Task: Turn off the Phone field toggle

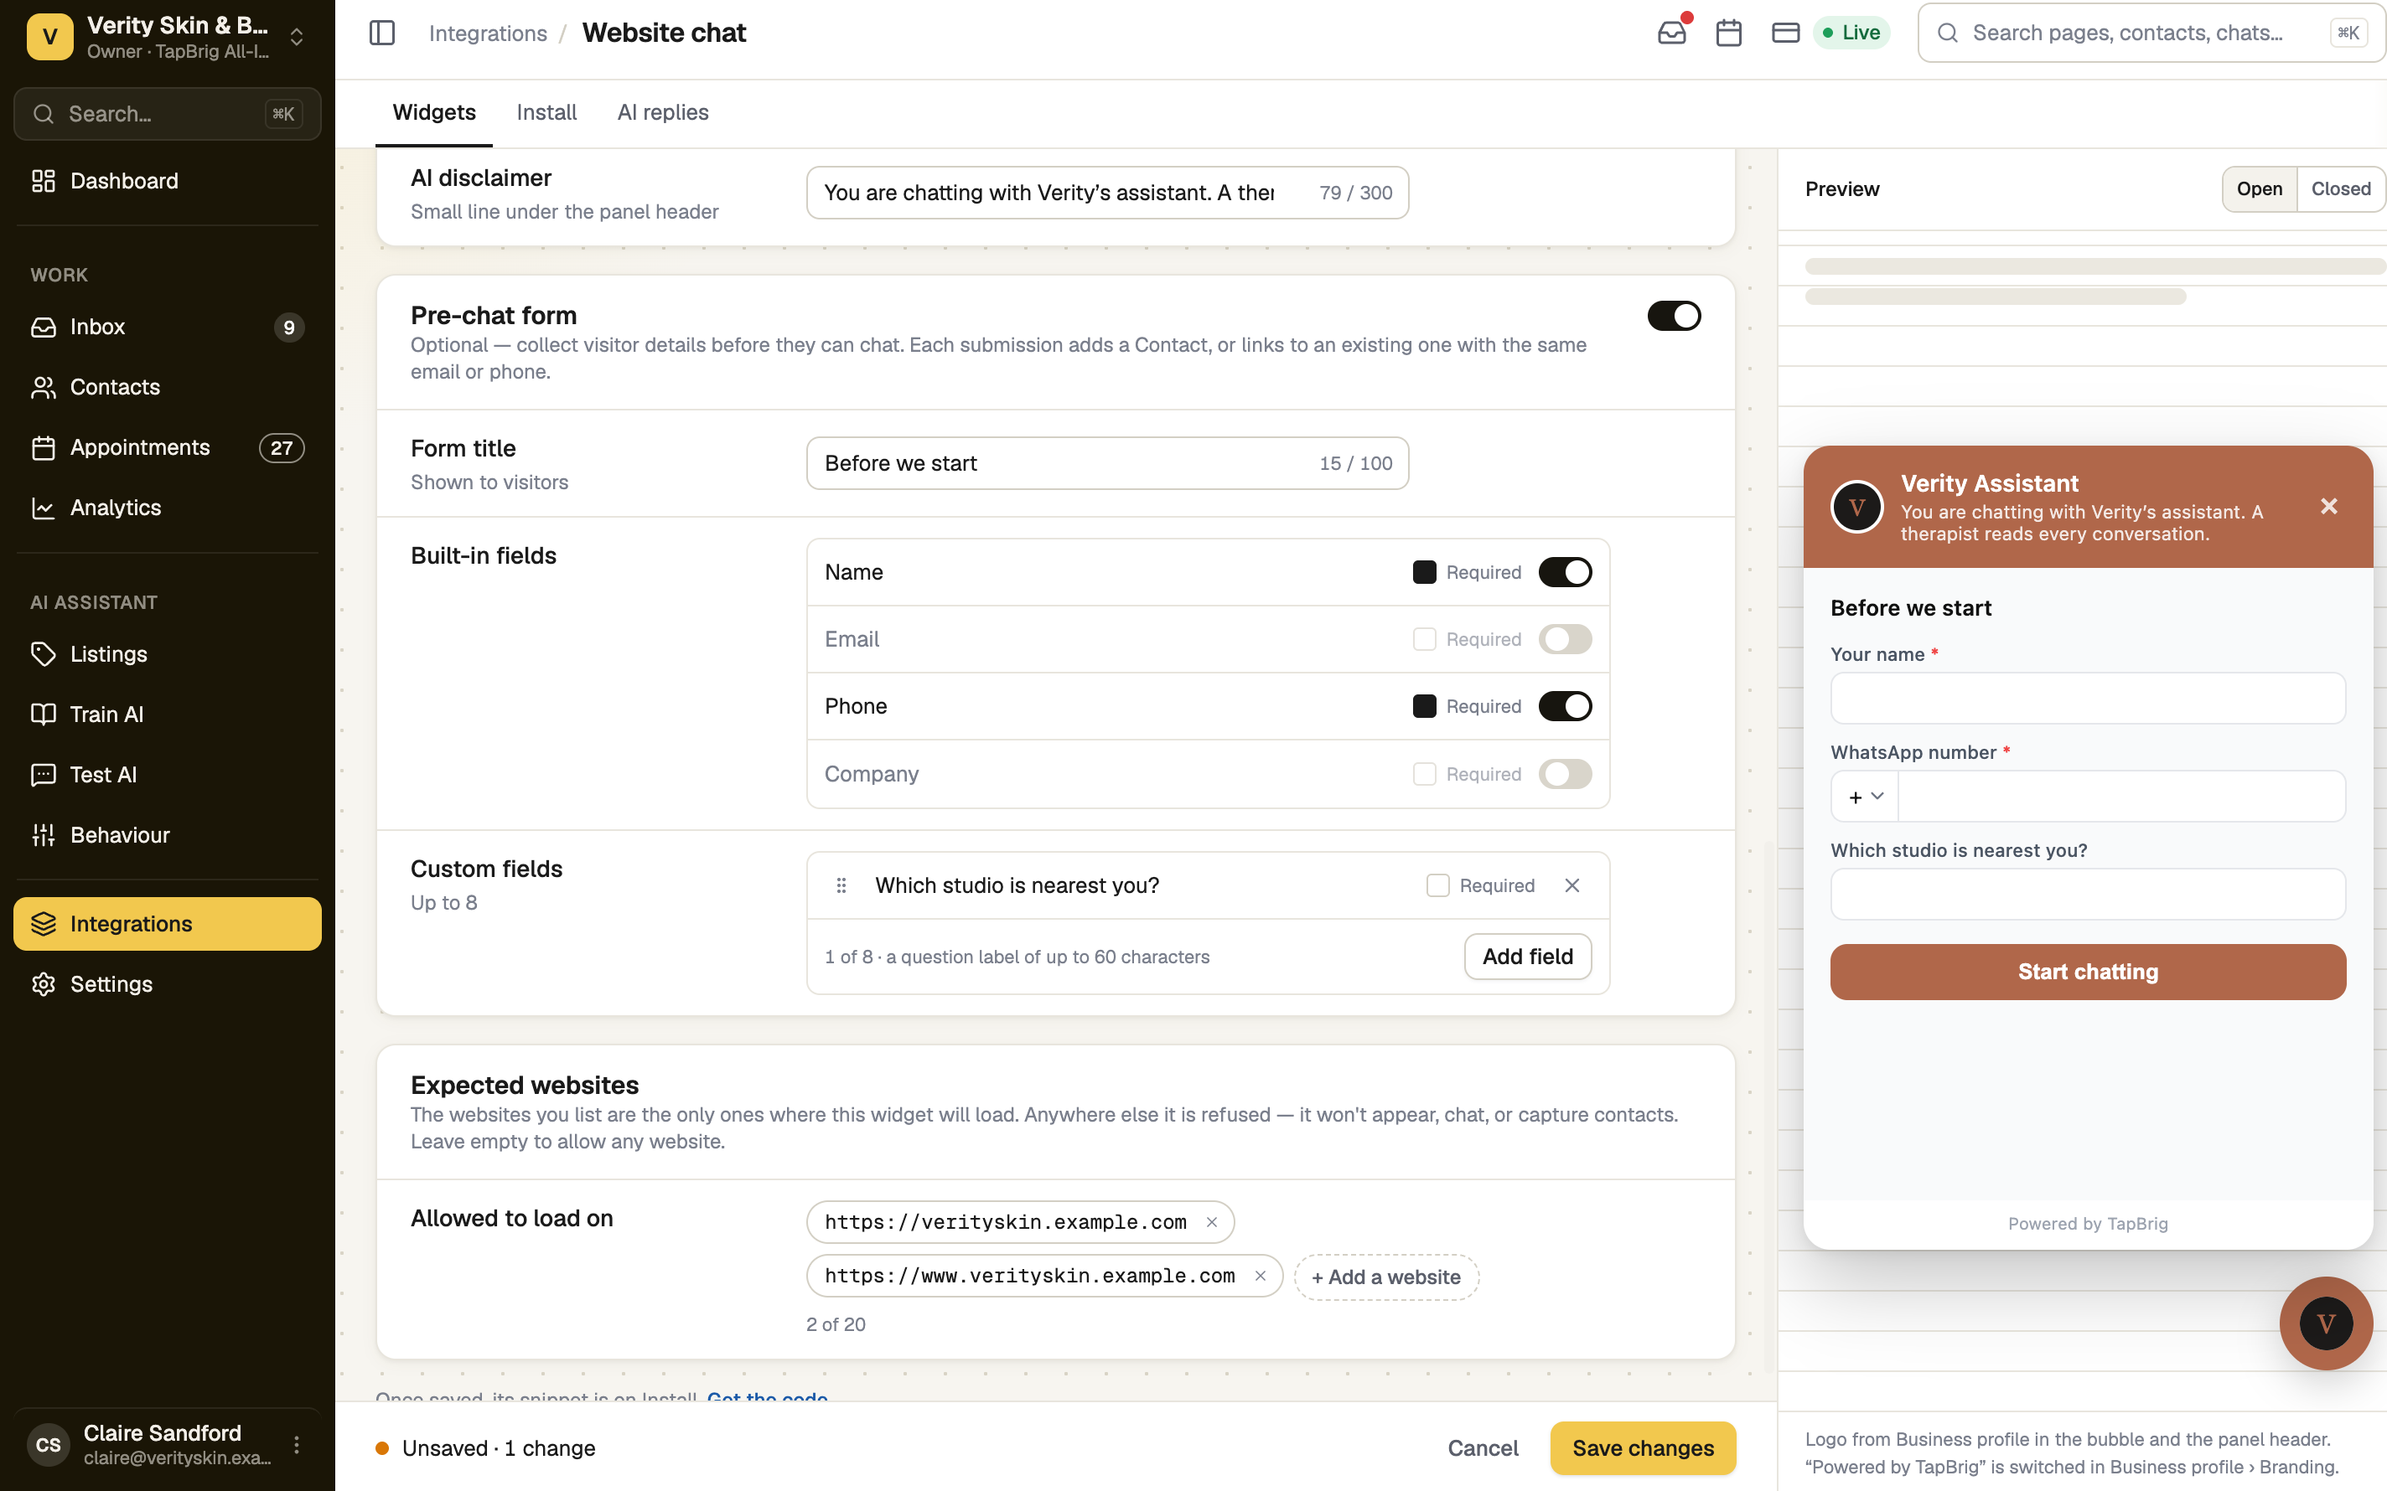Action: click(1564, 706)
